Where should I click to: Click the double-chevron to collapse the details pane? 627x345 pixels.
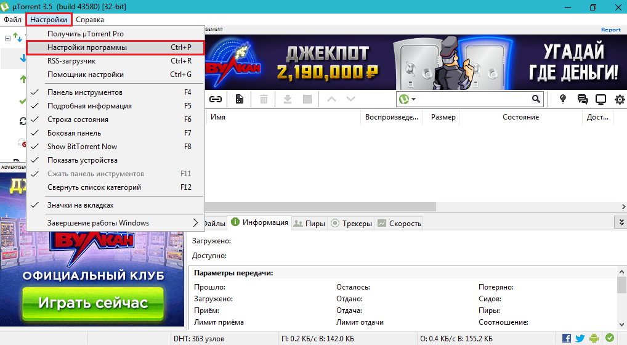[x=621, y=222]
